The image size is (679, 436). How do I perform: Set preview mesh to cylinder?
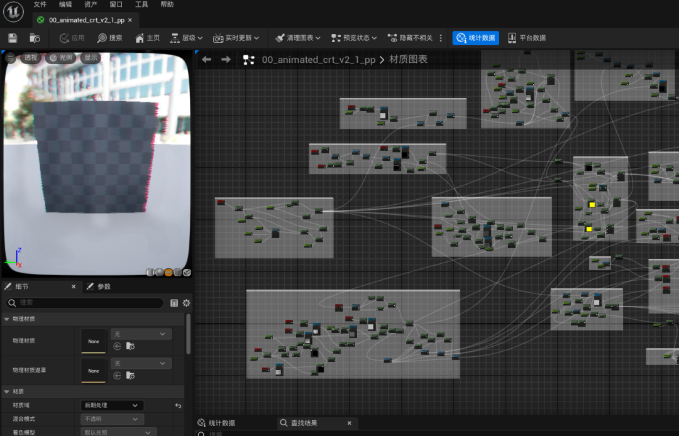click(150, 272)
